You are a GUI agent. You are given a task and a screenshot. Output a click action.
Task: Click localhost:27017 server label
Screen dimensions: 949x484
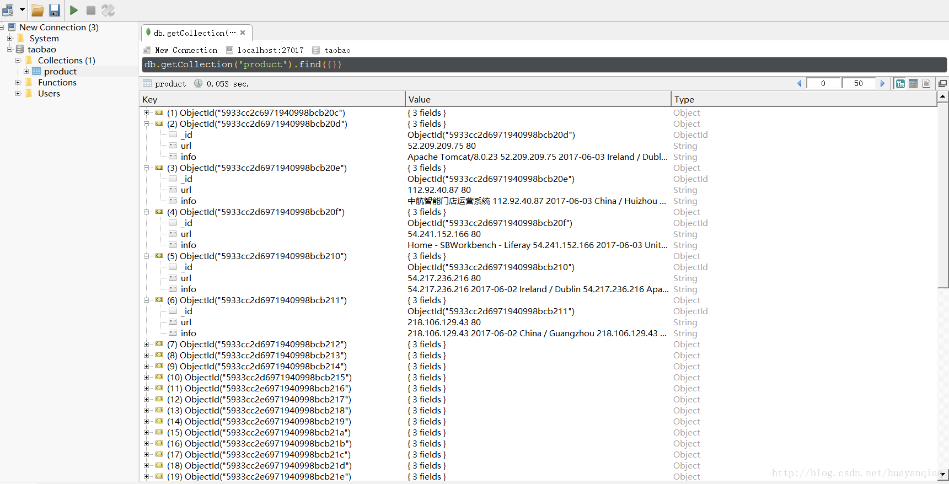pyautogui.click(x=270, y=50)
